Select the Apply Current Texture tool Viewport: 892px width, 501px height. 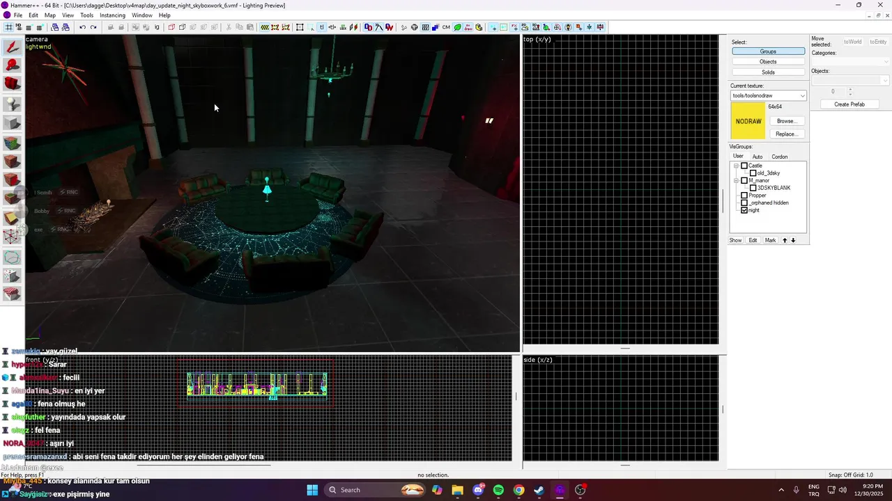(12, 161)
